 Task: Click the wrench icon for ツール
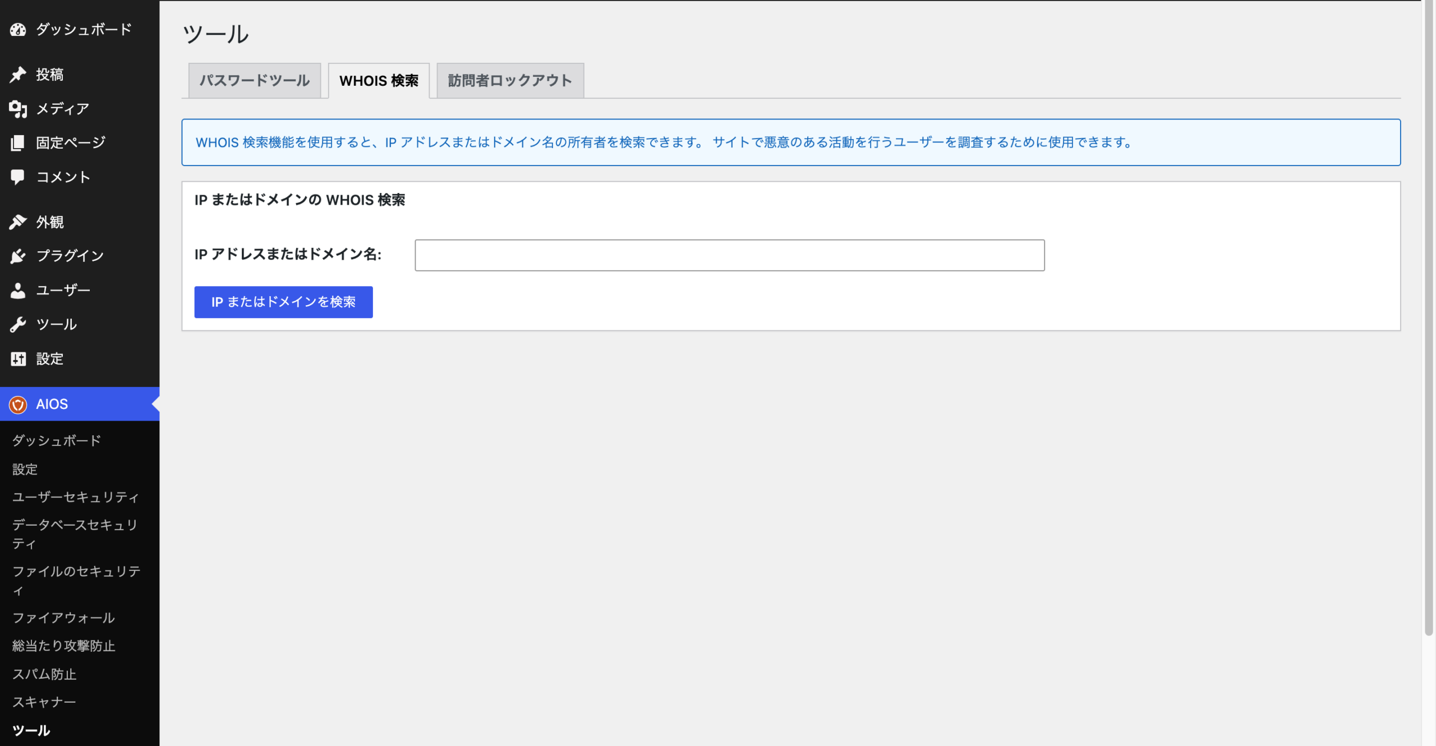click(x=18, y=325)
